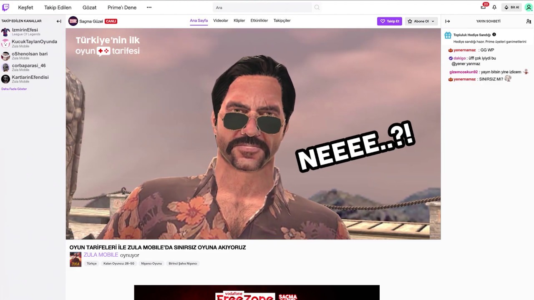The height and width of the screenshot is (300, 534).
Task: Click chat username dakigo
Action: (459, 58)
